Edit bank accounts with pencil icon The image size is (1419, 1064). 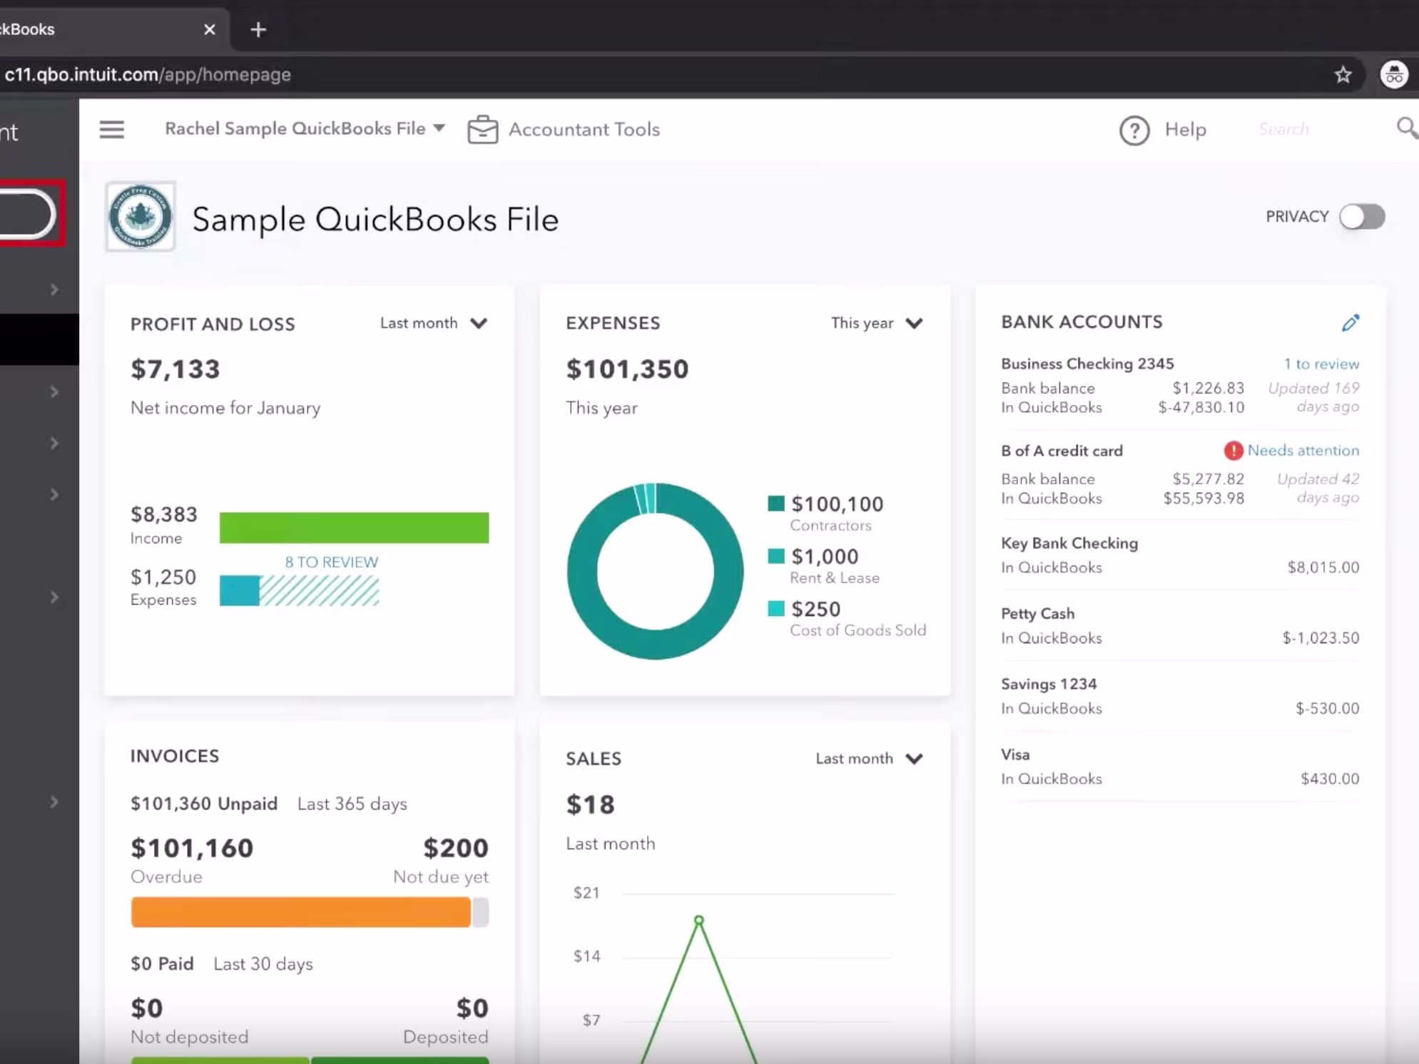pyautogui.click(x=1350, y=323)
